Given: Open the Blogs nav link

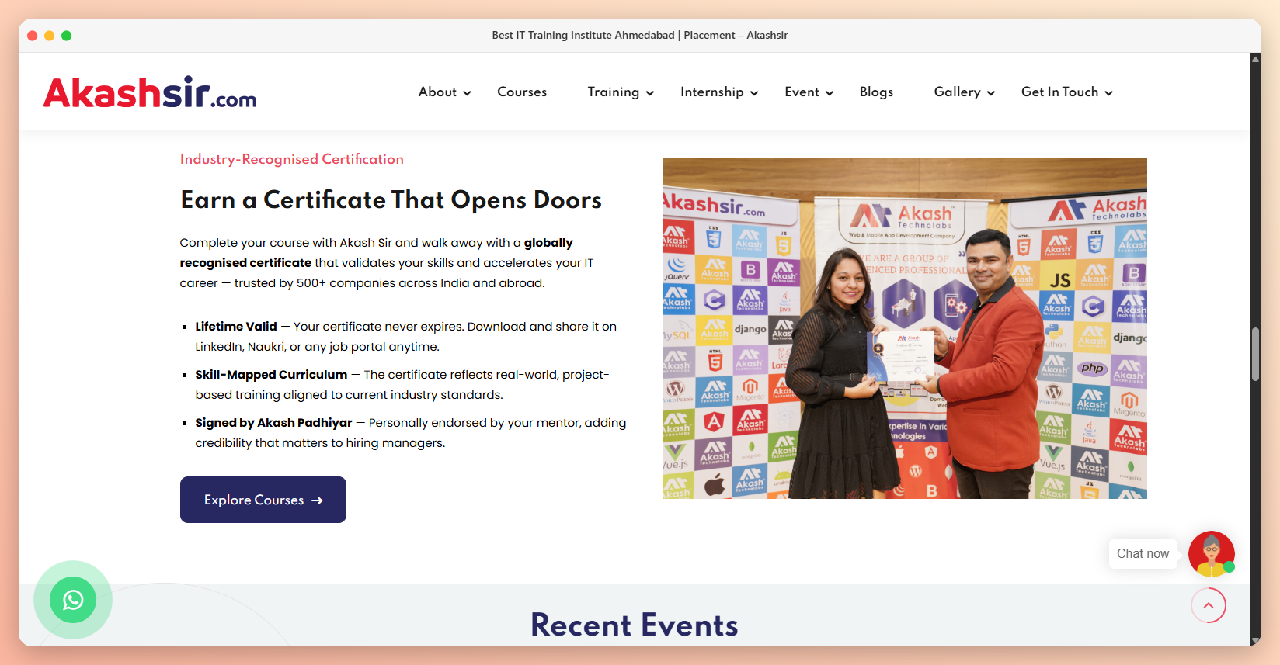Looking at the screenshot, I should pos(876,92).
